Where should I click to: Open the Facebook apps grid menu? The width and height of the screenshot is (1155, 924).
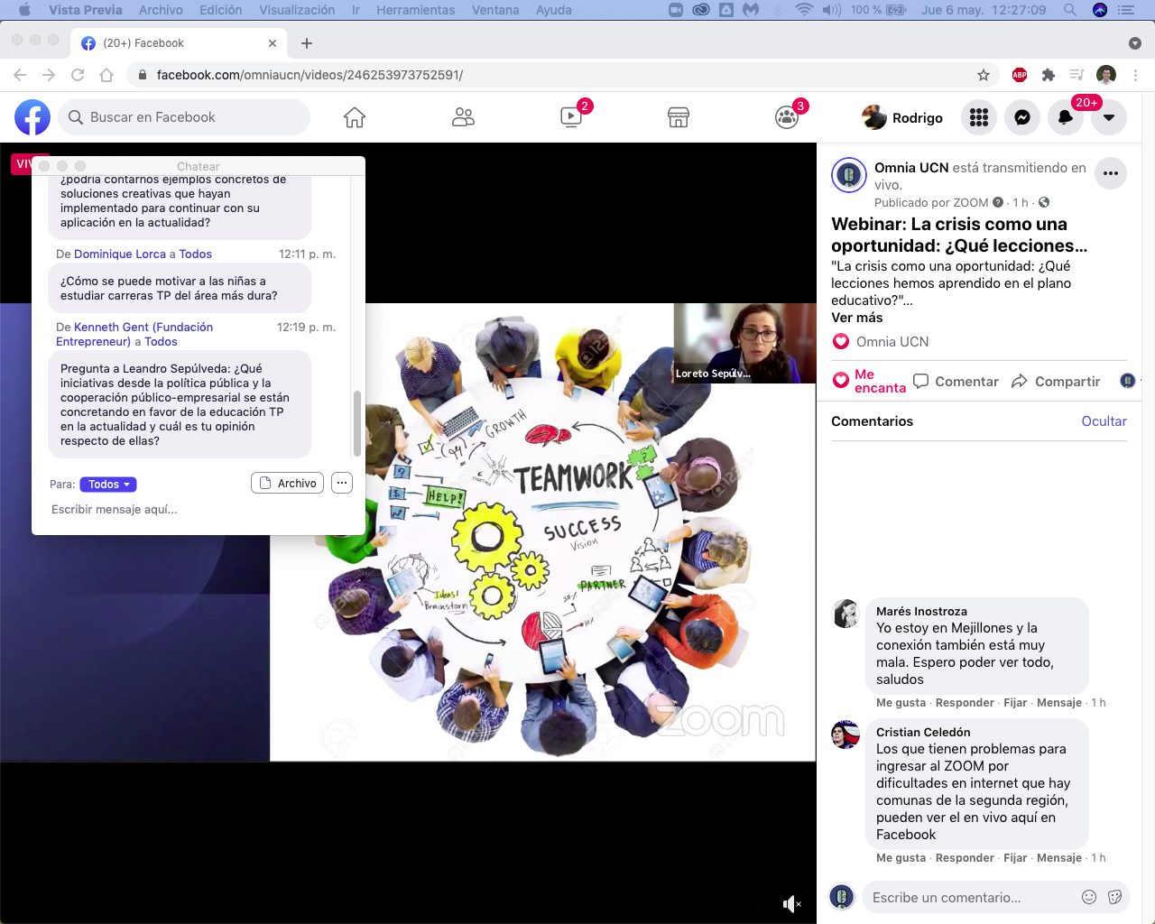(979, 117)
